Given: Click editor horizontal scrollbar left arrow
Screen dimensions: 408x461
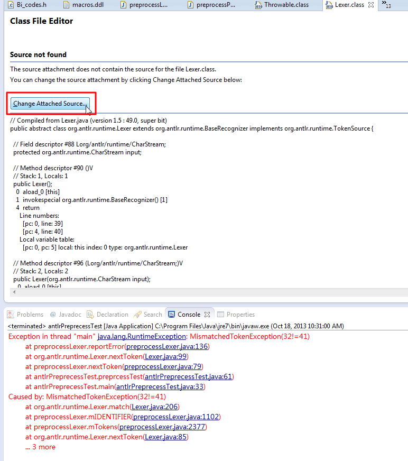Looking at the screenshot, I should tap(14, 292).
